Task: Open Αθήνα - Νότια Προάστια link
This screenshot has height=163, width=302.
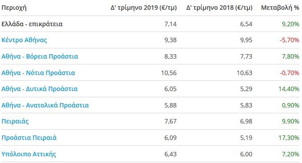Action: coord(38,73)
